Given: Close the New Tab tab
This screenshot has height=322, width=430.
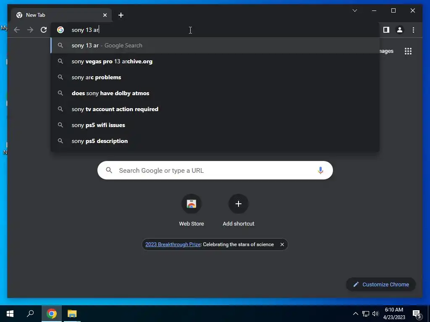Looking at the screenshot, I should (105, 15).
